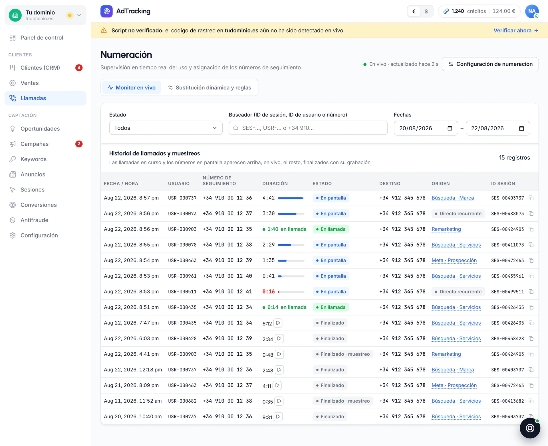Switch to Sustitución dinámica y reglas tab
Screen dimensions: 548x446
pos(209,87)
